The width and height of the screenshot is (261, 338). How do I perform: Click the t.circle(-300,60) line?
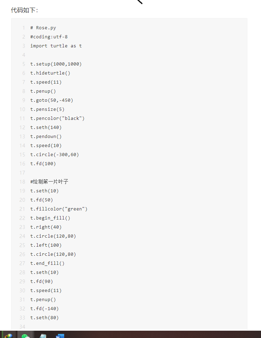[x=54, y=155]
